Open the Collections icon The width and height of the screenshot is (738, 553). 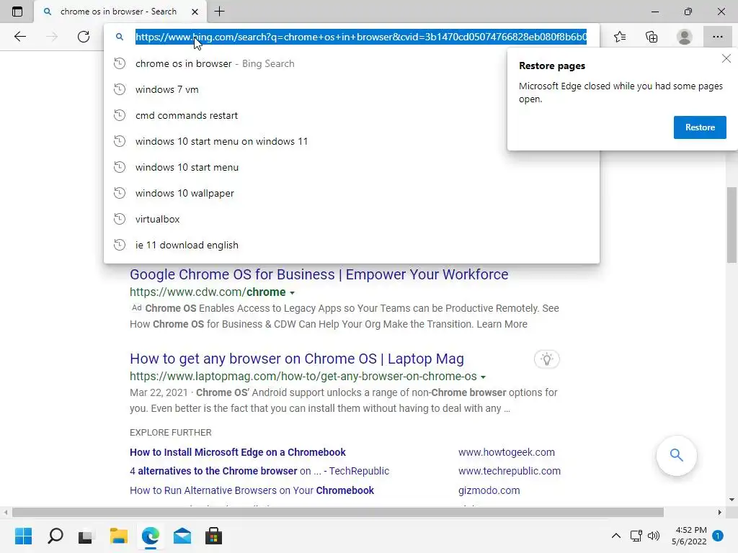pos(652,37)
